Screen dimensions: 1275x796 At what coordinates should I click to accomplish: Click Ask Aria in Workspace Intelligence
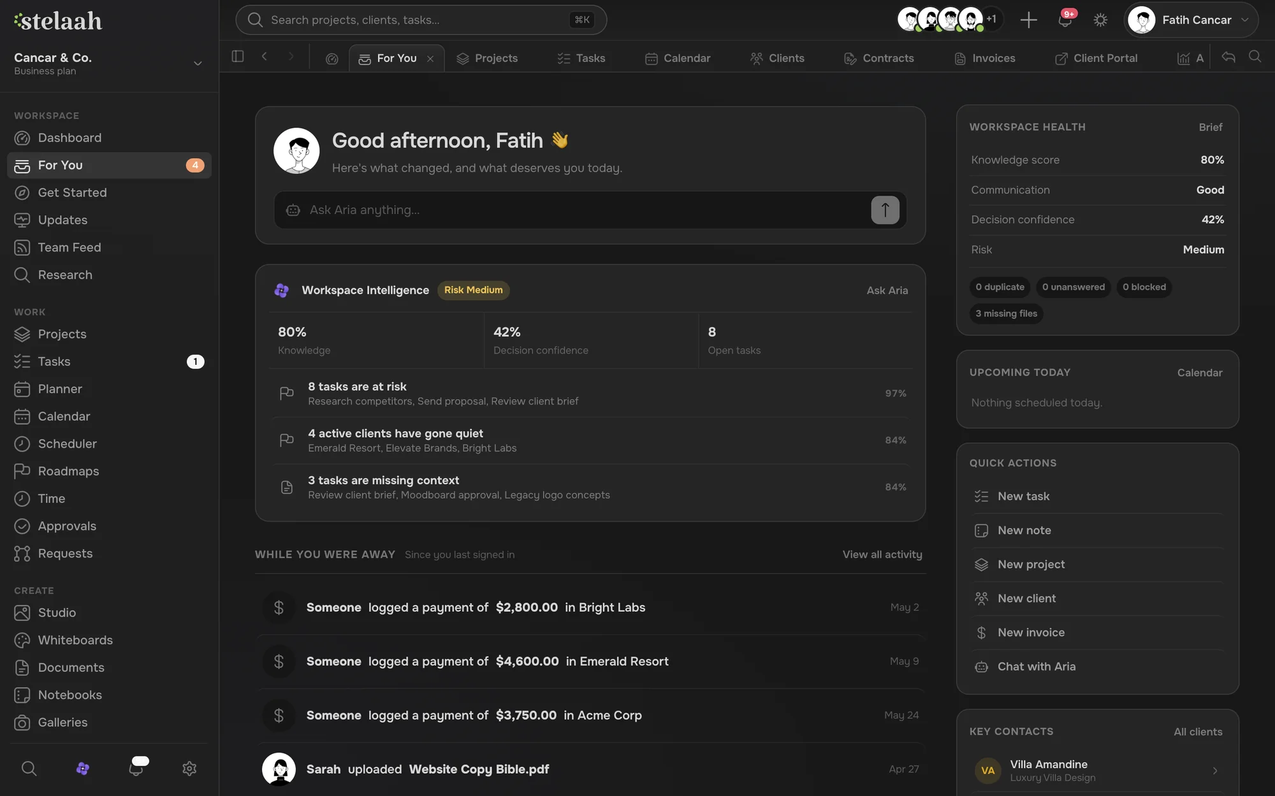(x=887, y=290)
